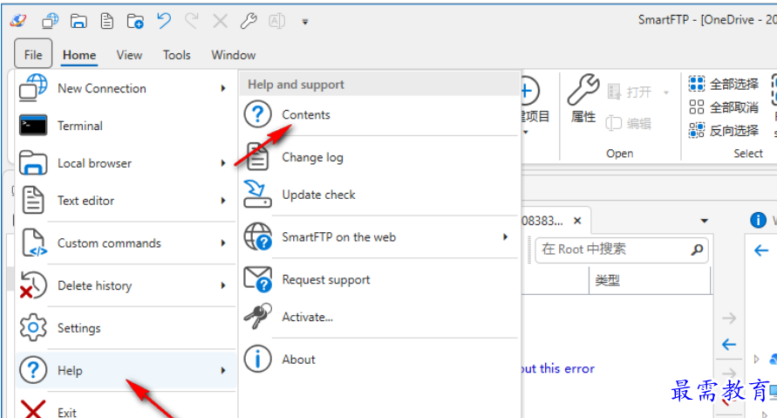Click the search magnifier icon
Image resolution: width=777 pixels, height=418 pixels.
(698, 250)
